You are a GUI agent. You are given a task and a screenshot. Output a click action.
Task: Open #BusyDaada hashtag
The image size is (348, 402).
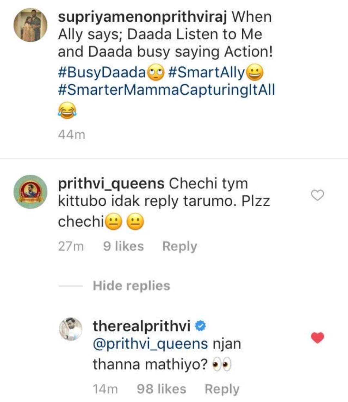click(x=102, y=73)
